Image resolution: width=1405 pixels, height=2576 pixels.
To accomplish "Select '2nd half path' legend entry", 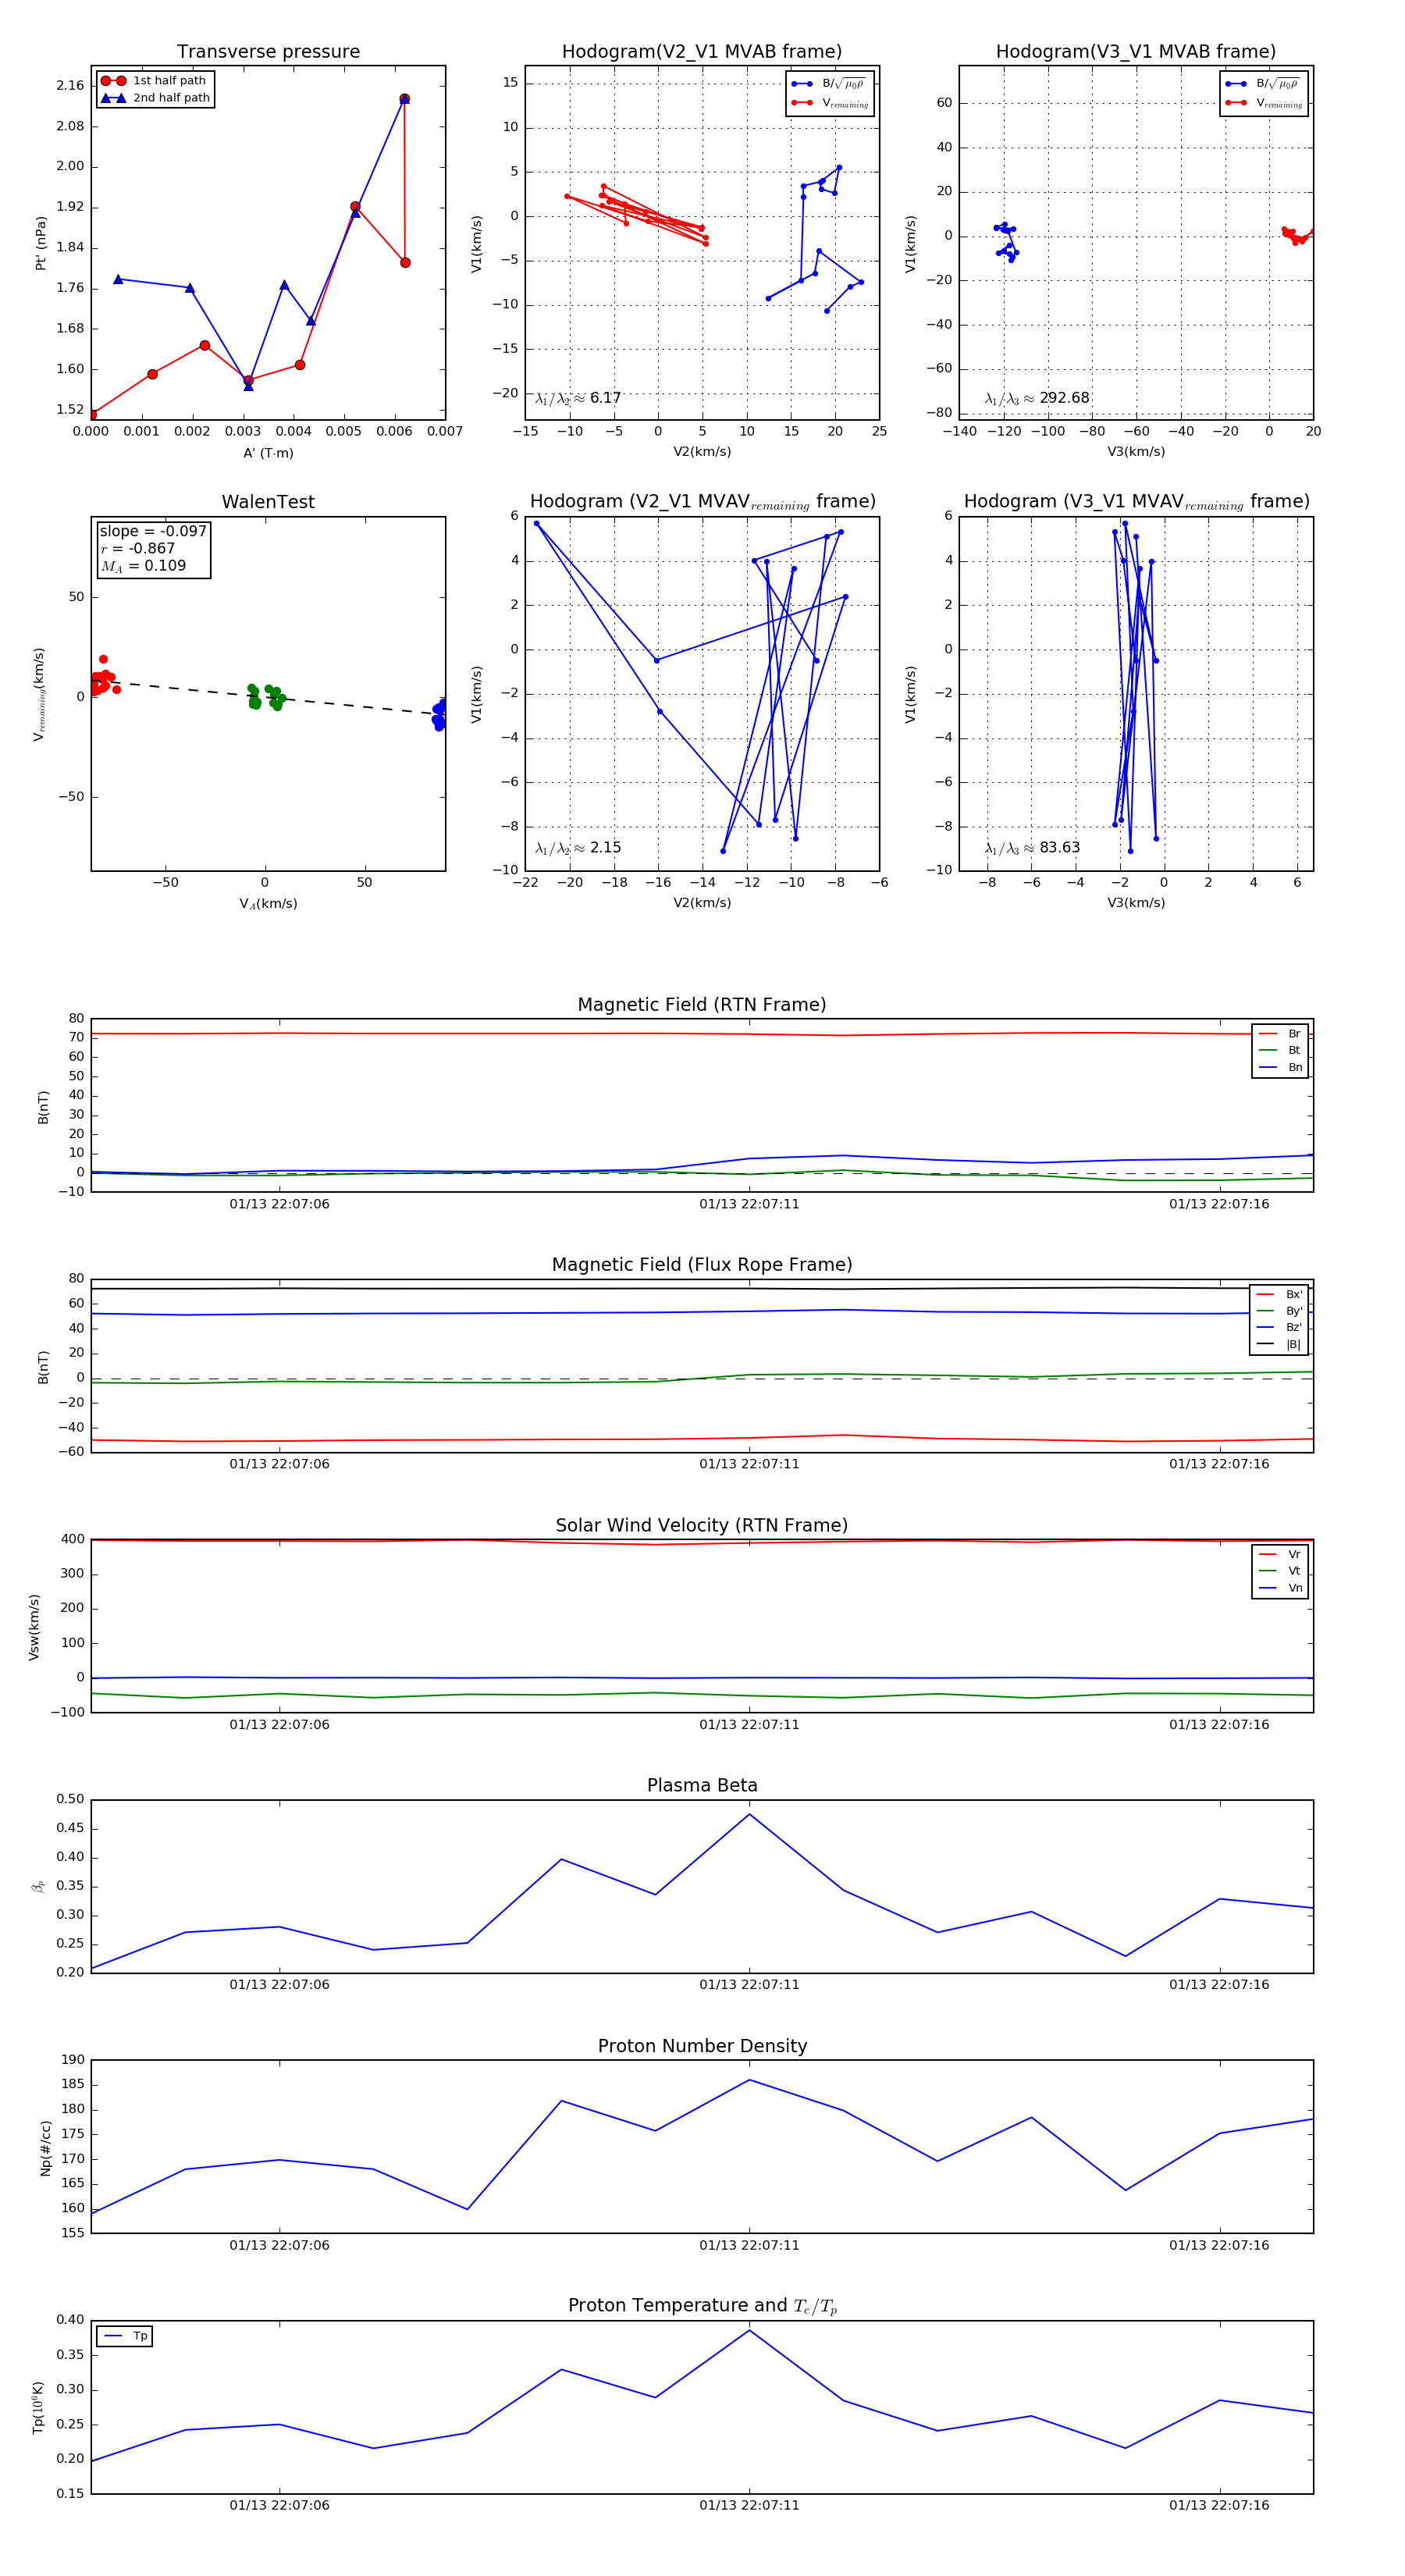I will pyautogui.click(x=155, y=98).
